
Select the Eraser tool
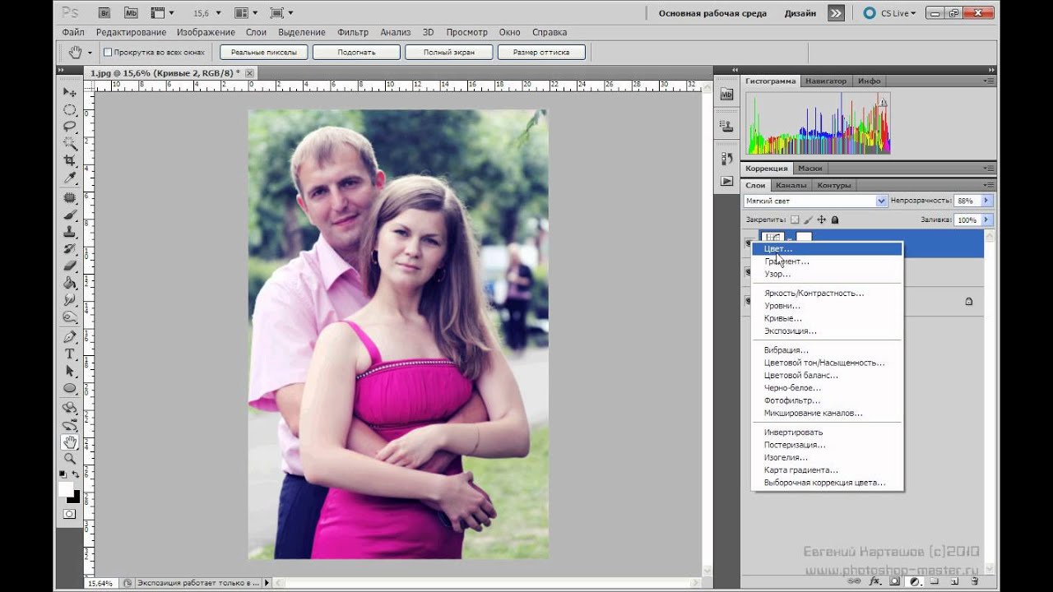click(x=70, y=266)
